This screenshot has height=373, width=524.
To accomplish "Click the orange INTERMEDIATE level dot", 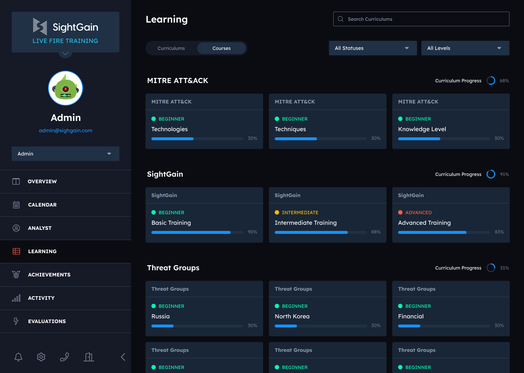I will (277, 212).
